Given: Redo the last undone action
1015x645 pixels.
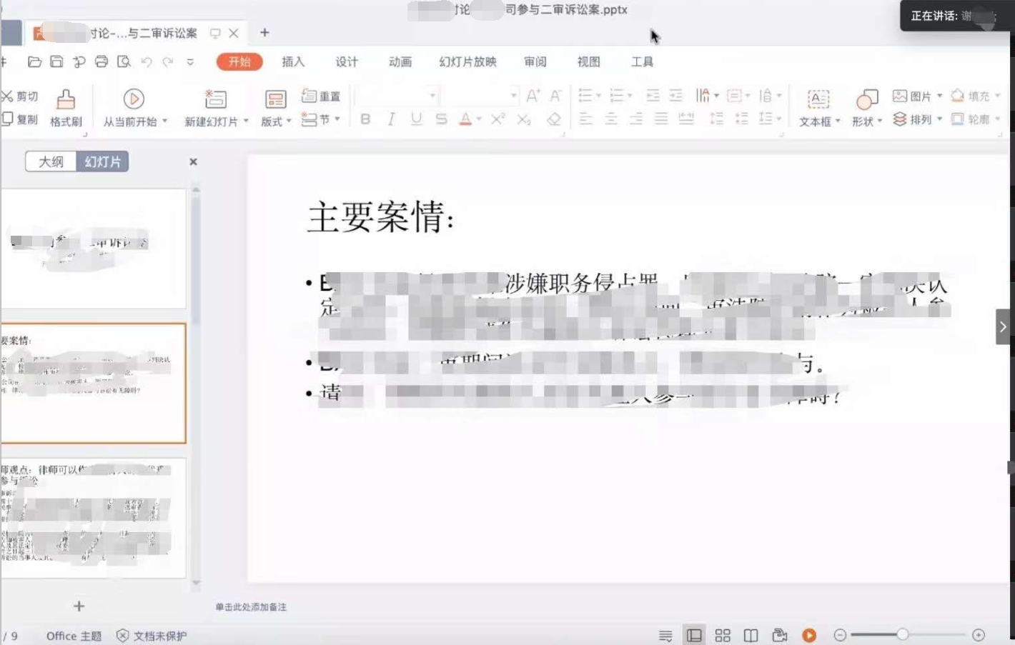Looking at the screenshot, I should 168,62.
